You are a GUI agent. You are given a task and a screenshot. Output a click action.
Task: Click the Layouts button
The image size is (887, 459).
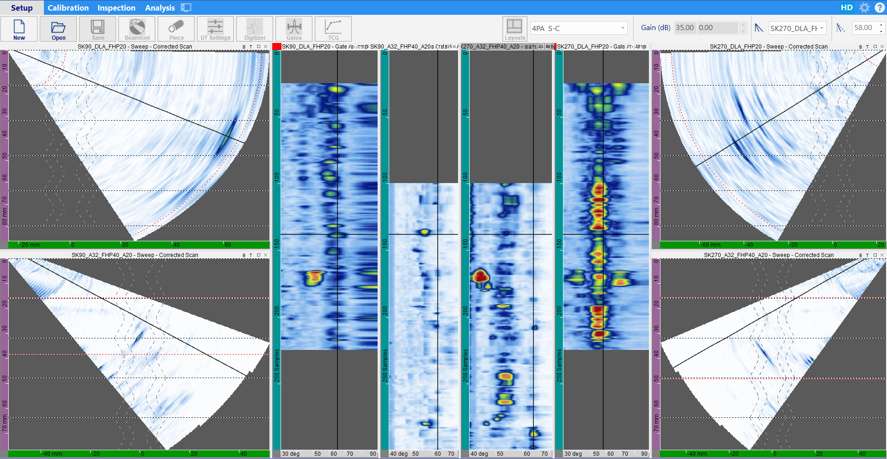click(514, 30)
